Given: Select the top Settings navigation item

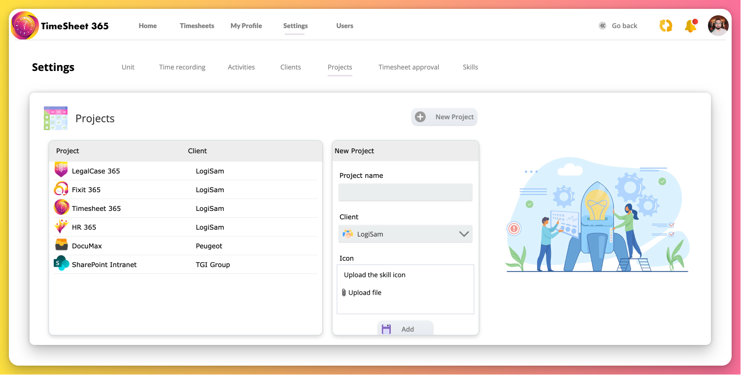Looking at the screenshot, I should pos(296,26).
